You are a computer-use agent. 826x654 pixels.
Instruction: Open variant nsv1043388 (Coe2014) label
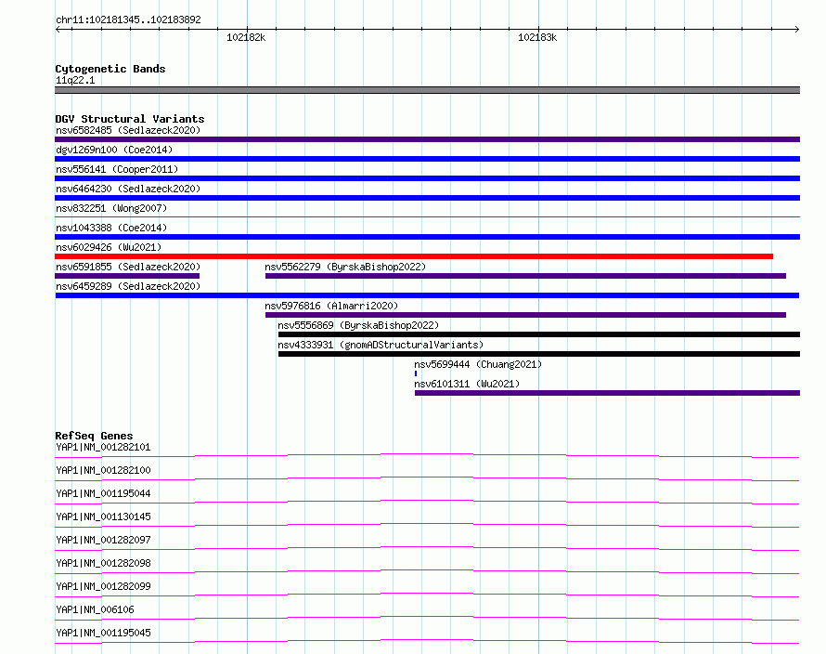[x=111, y=228]
